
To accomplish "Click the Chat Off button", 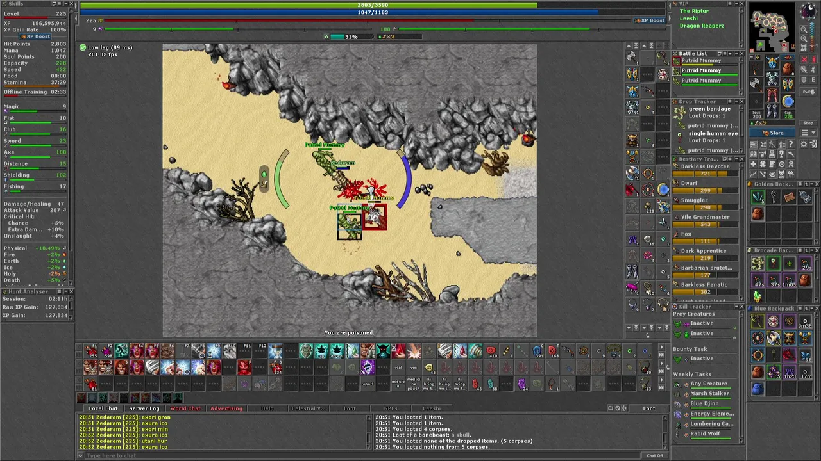I will [x=655, y=455].
